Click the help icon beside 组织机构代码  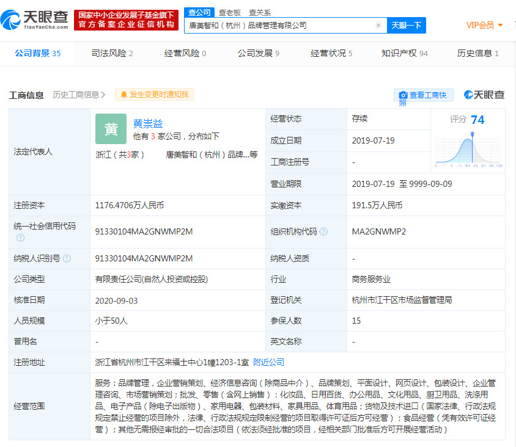[323, 231]
